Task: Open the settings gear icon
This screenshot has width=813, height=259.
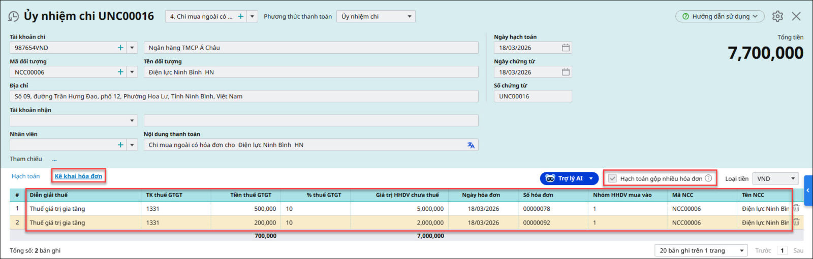Action: click(777, 16)
